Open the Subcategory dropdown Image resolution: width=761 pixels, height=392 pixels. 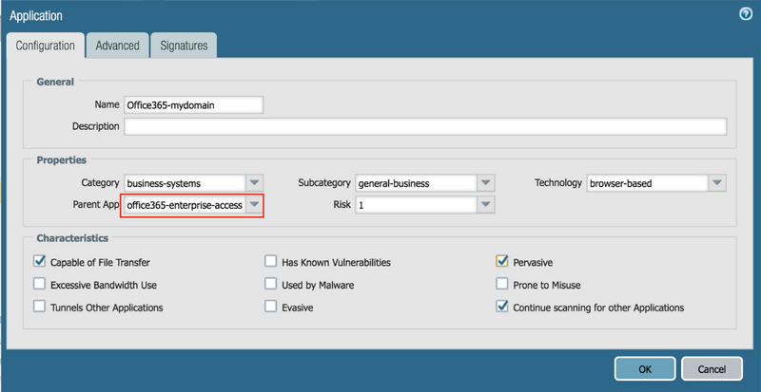click(485, 182)
